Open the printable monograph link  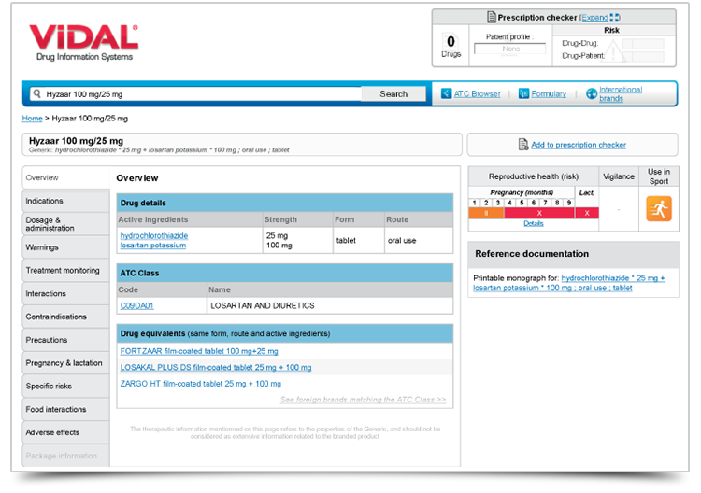click(569, 283)
